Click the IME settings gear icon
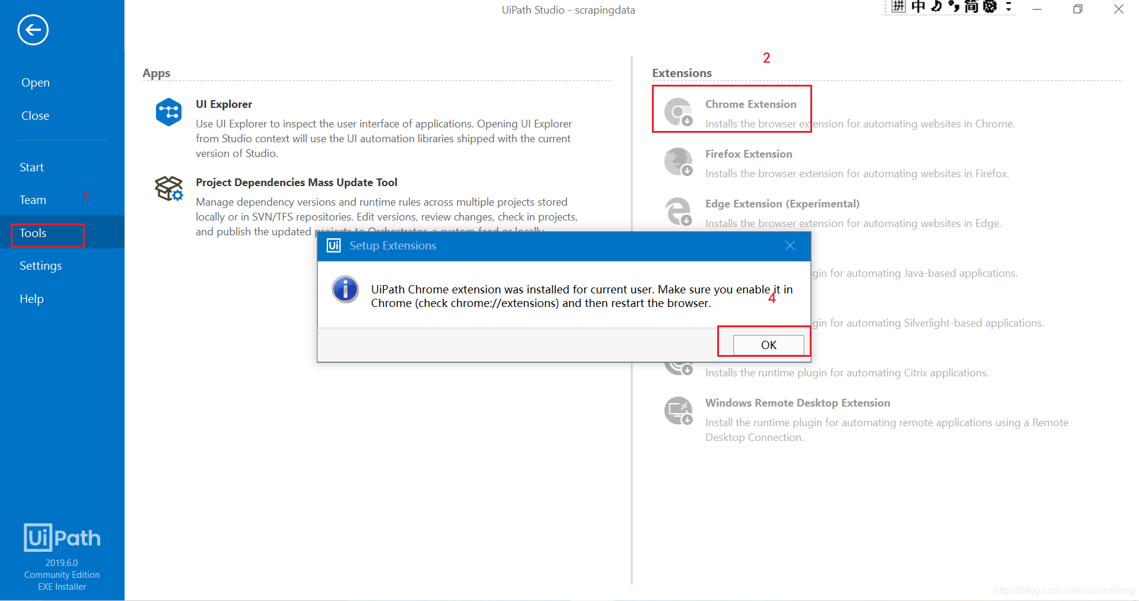 pos(990,7)
